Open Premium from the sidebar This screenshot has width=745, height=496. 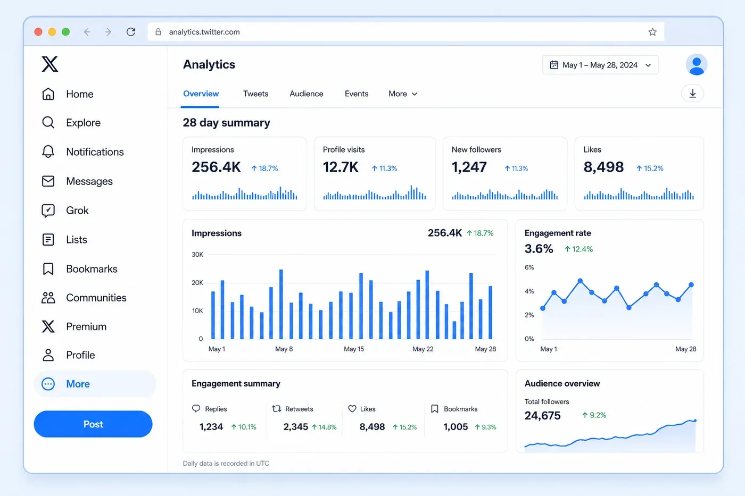pyautogui.click(x=74, y=326)
